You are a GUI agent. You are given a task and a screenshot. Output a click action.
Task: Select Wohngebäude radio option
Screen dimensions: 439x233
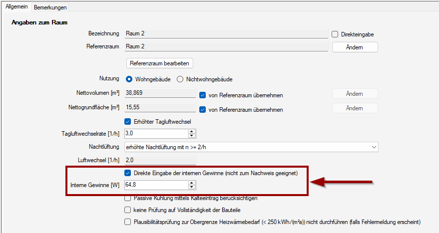tap(129, 79)
